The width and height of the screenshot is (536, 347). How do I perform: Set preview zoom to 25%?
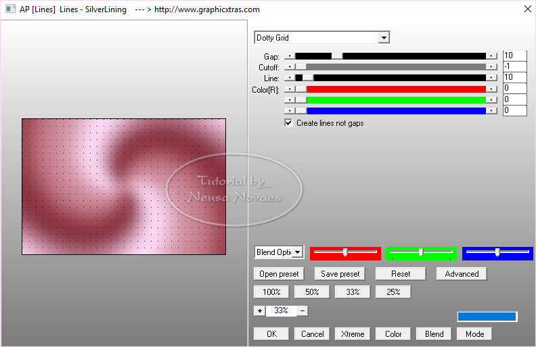point(393,292)
